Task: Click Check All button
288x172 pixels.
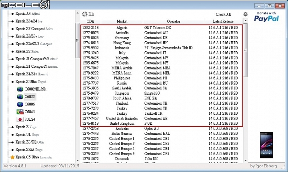Action: pos(223,14)
